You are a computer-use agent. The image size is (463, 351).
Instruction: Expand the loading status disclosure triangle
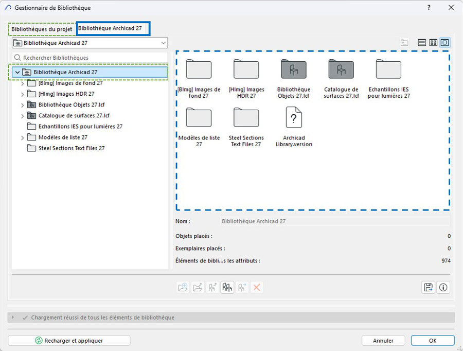[x=13, y=318]
